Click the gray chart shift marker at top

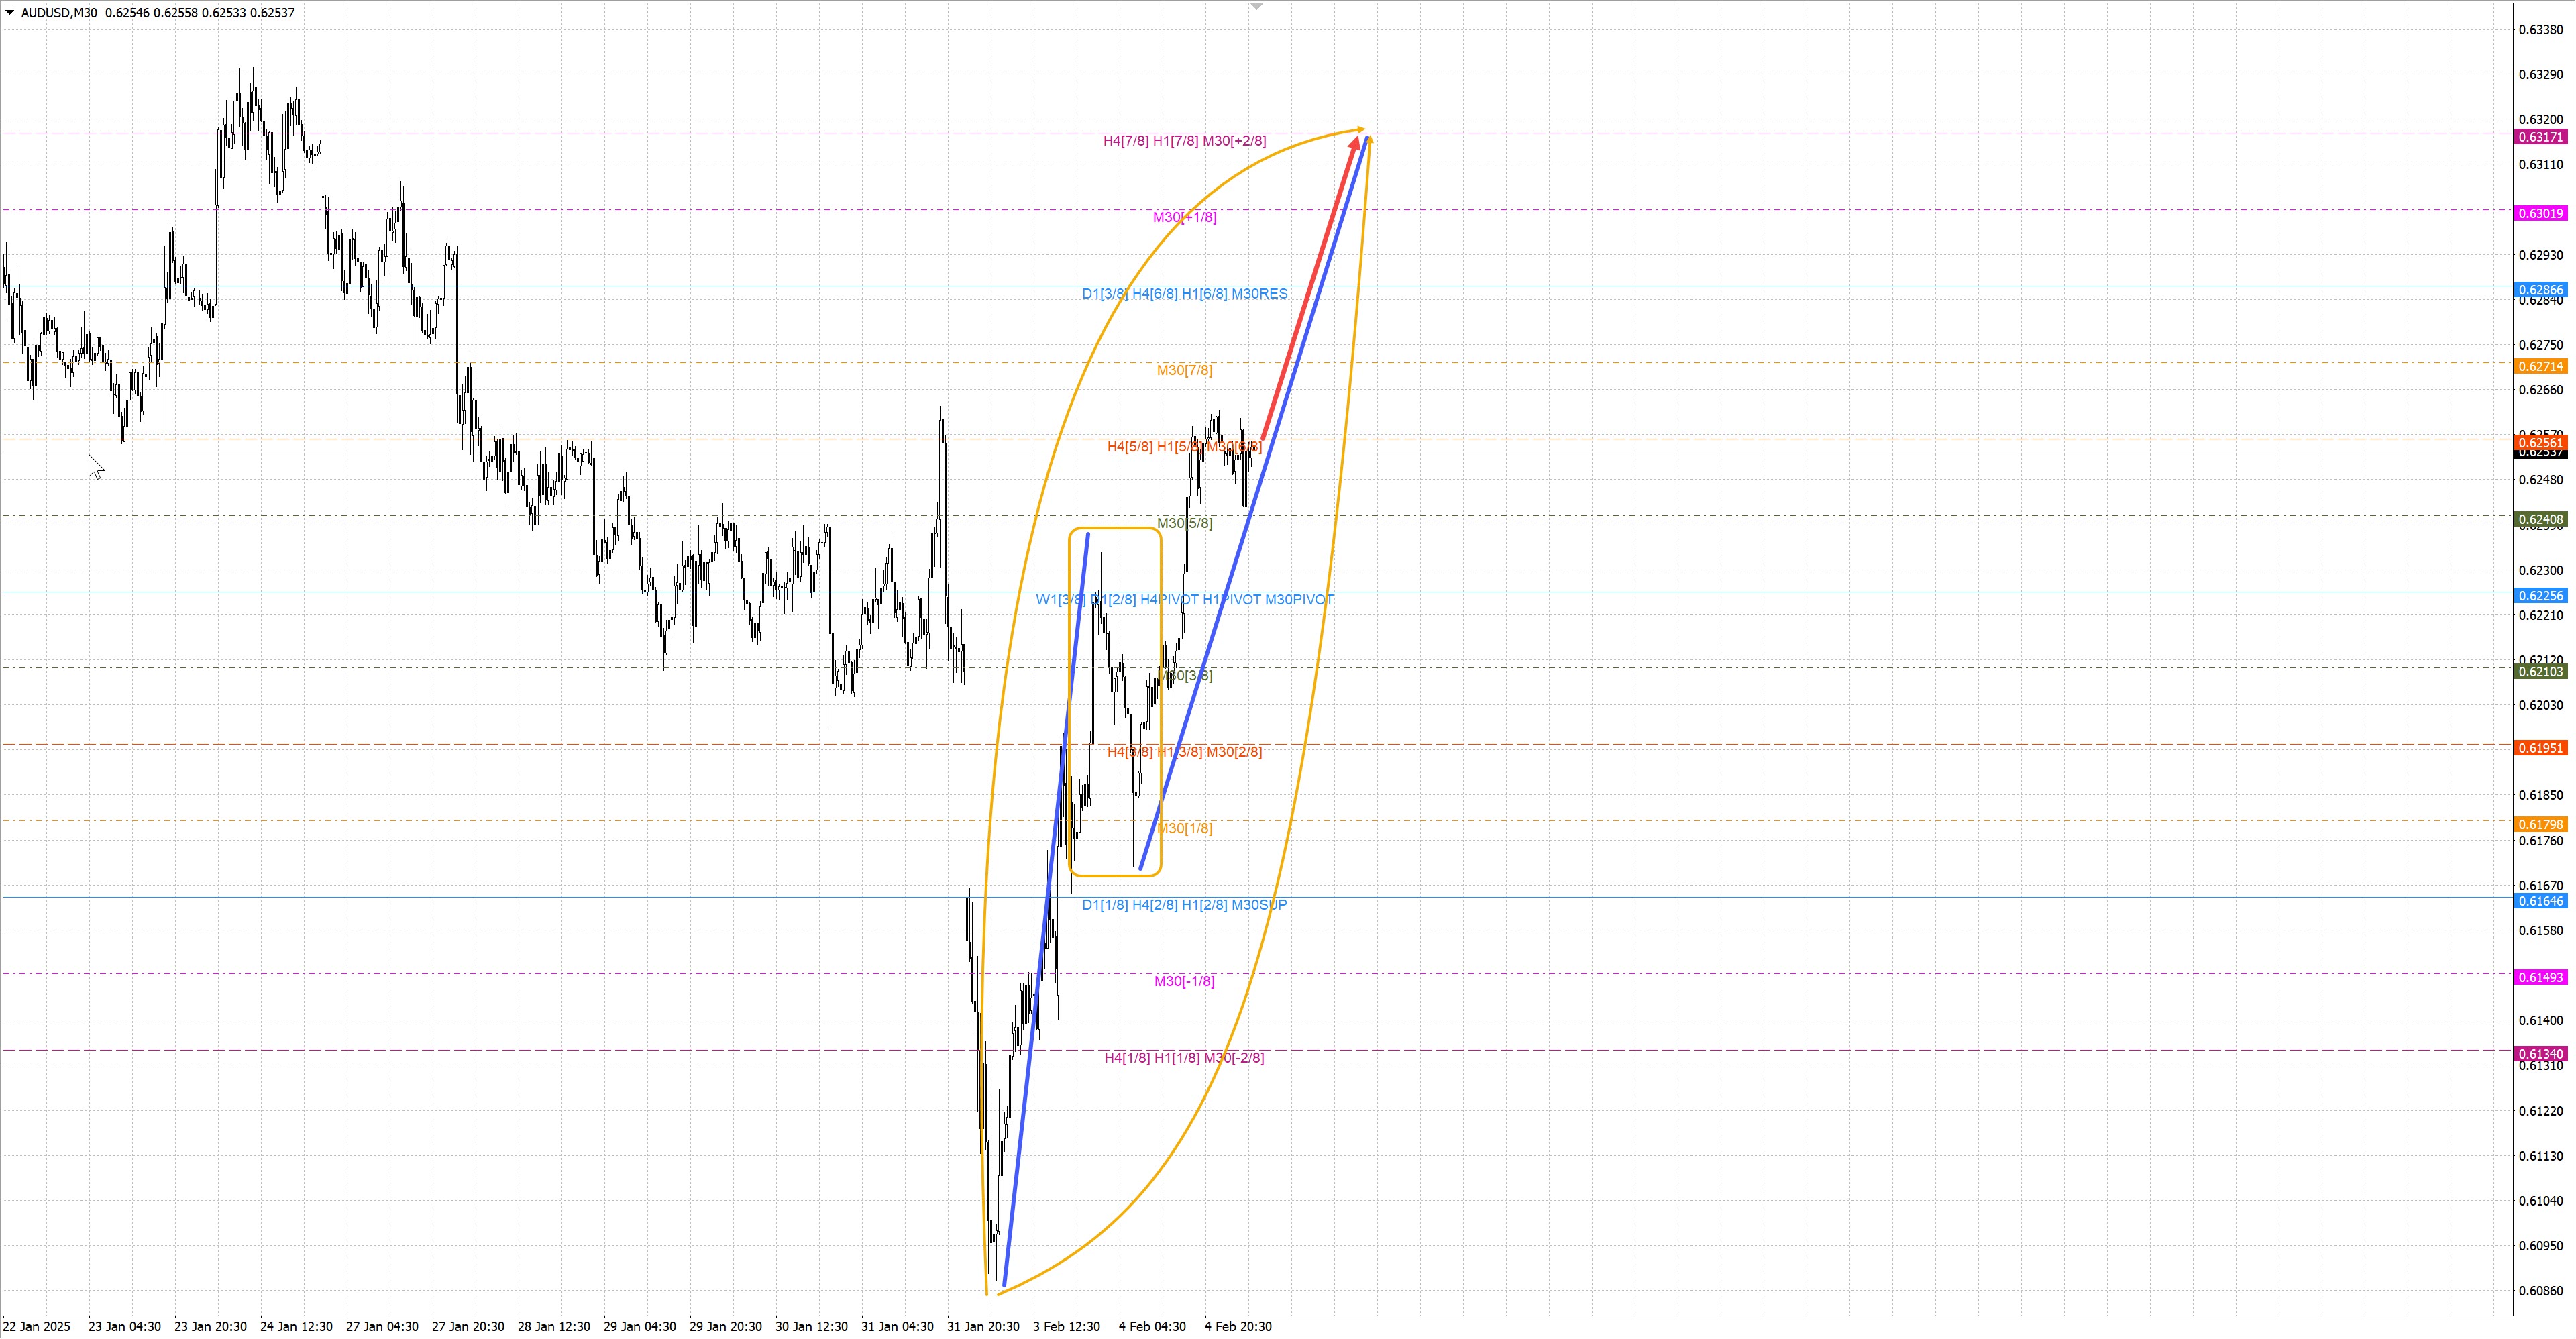1257,6
